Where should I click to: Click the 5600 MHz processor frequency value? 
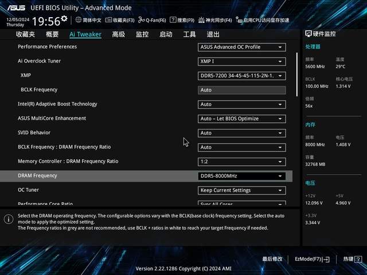click(315, 66)
